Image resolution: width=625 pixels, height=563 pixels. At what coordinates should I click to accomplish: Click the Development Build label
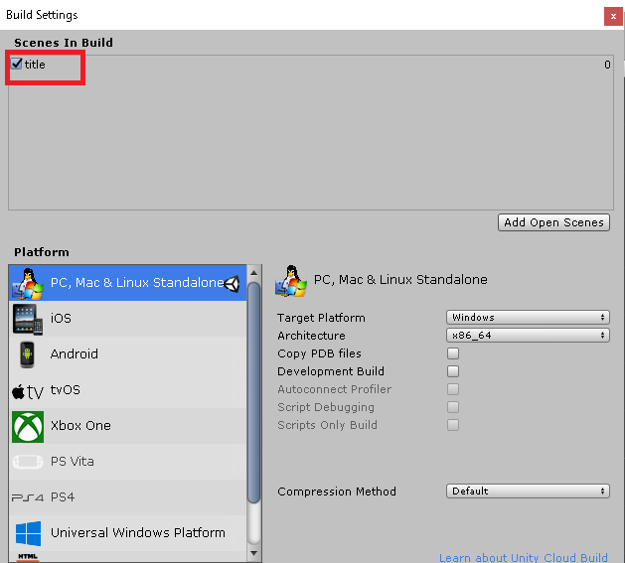331,371
